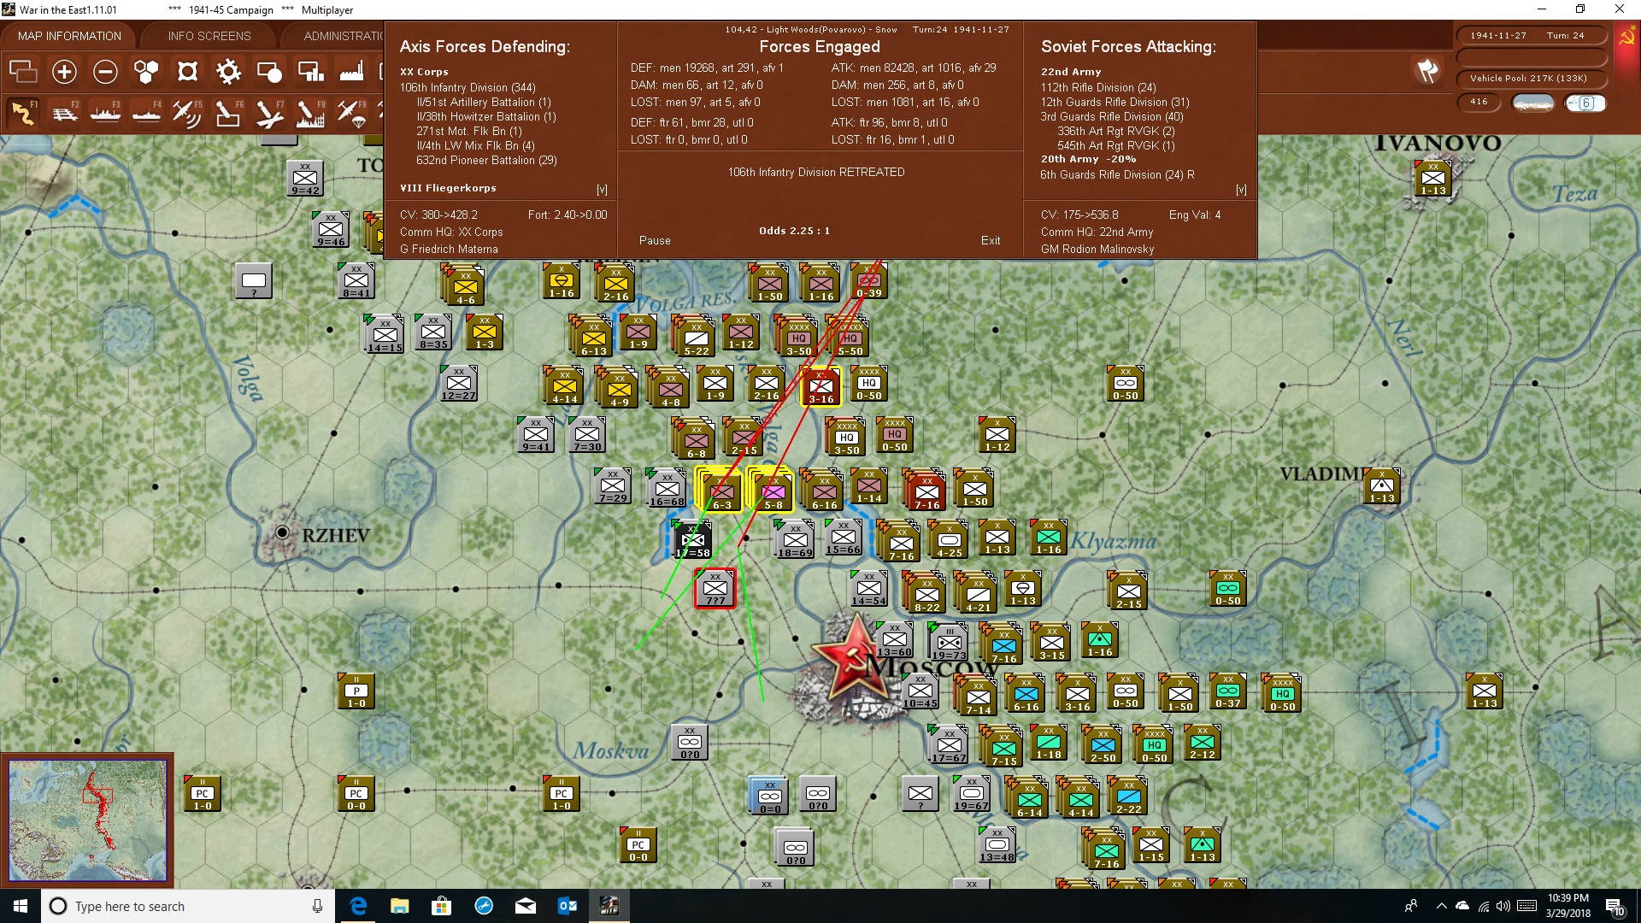This screenshot has width=1641, height=923.
Task: Open Outlook from taskbar
Action: tap(567, 906)
